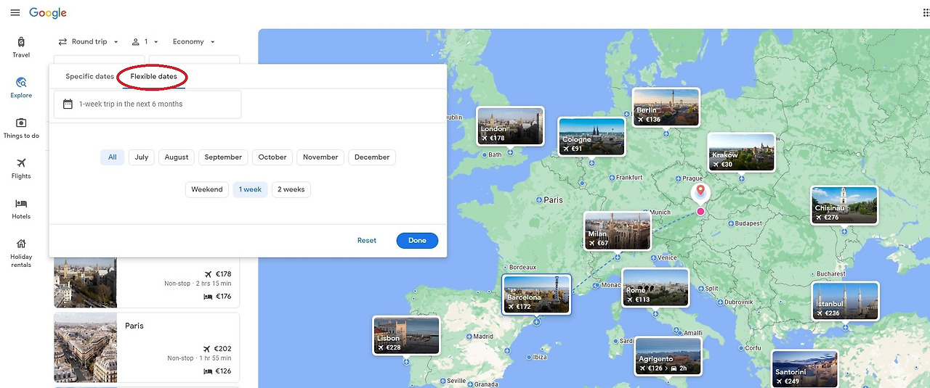Image resolution: width=930 pixels, height=388 pixels.
Task: Open the Cologne map card
Action: click(591, 136)
